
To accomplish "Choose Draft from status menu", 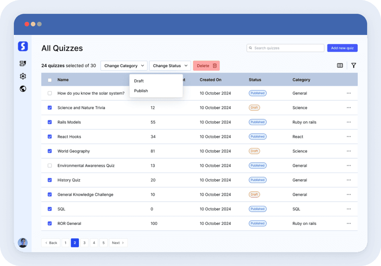I will (x=139, y=81).
